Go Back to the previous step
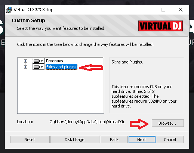This screenshot has height=153, width=194. tap(114, 140)
